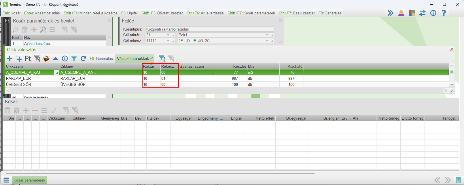The image size is (464, 185).
Task: Open the grid options menu beside the item list
Action: pos(452,72)
